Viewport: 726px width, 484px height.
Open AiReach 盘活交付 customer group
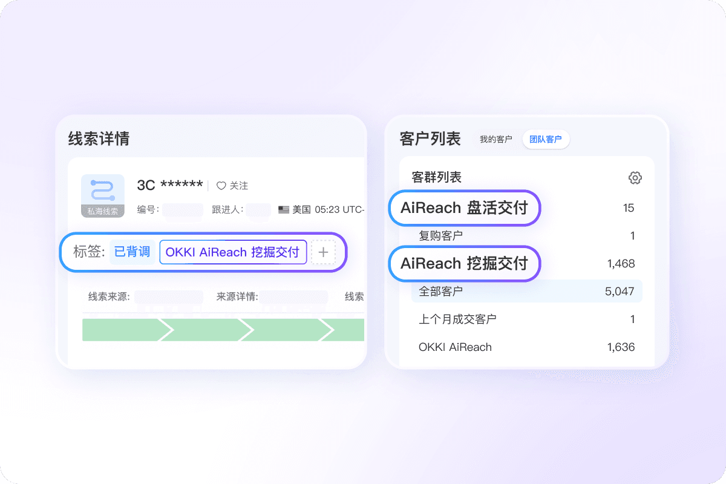tap(464, 208)
